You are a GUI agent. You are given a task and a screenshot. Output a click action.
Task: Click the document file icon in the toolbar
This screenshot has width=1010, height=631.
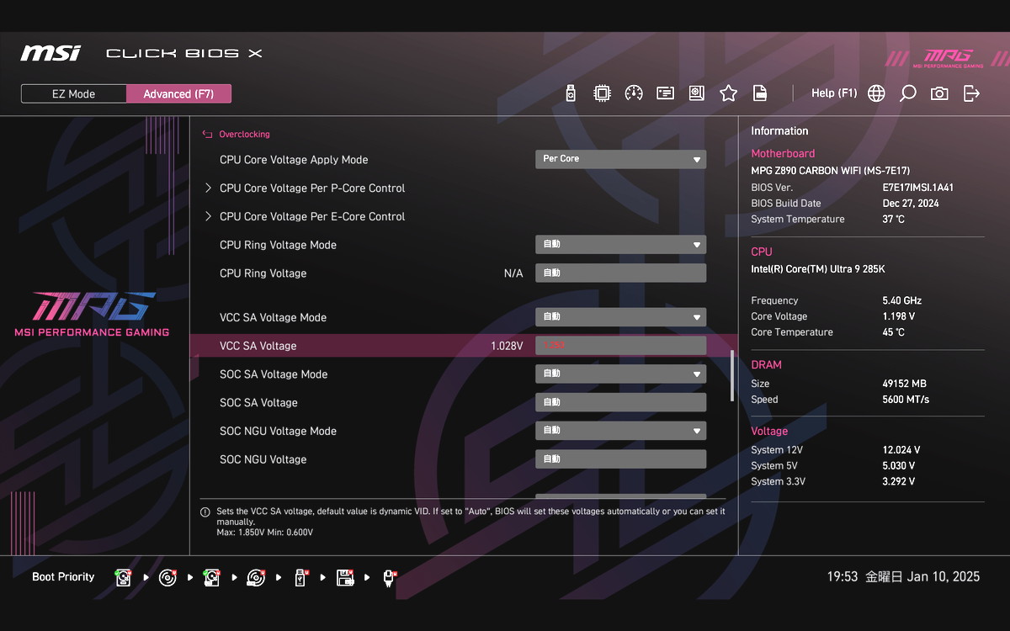760,93
